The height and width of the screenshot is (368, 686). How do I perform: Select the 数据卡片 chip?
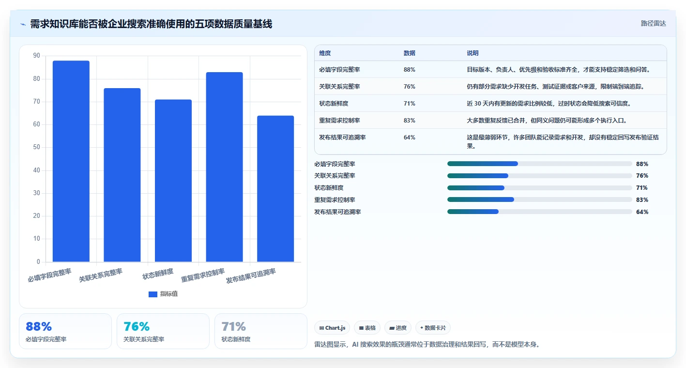(433, 328)
